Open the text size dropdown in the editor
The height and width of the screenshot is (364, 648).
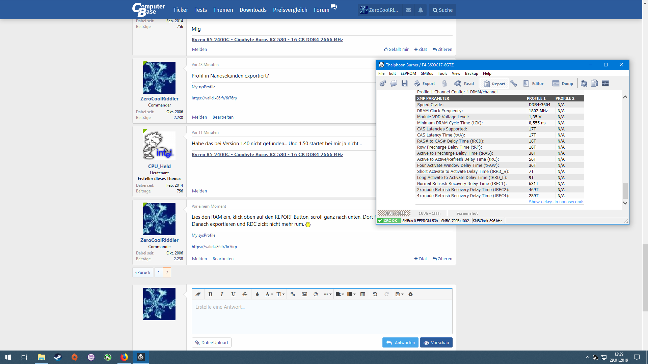[x=280, y=294]
